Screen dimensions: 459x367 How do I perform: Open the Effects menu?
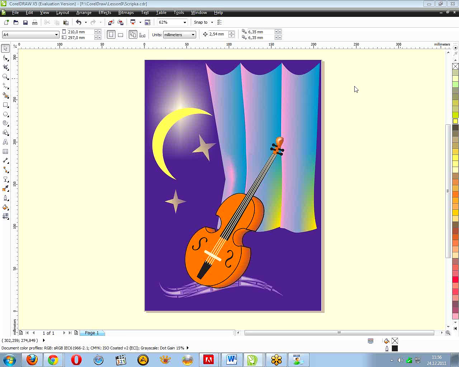pos(105,13)
